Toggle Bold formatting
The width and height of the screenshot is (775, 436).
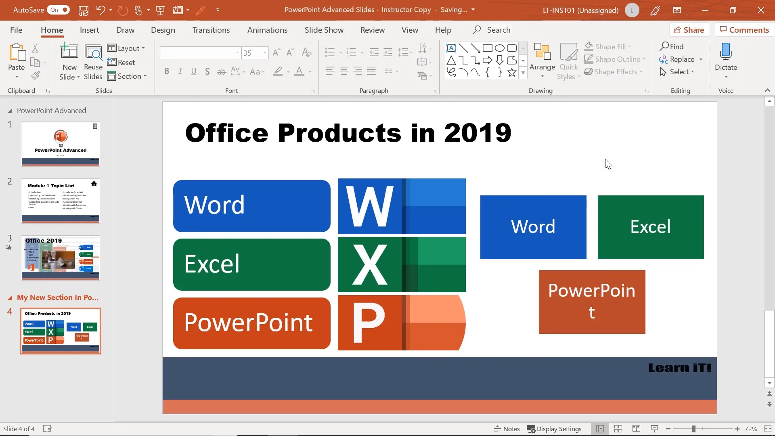(x=166, y=71)
